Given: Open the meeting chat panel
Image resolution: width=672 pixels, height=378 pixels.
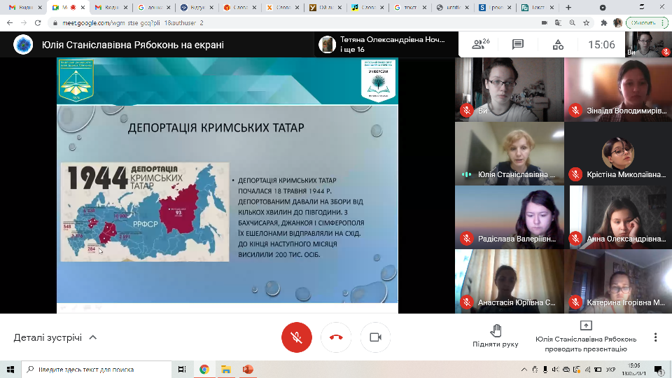Looking at the screenshot, I should [518, 44].
